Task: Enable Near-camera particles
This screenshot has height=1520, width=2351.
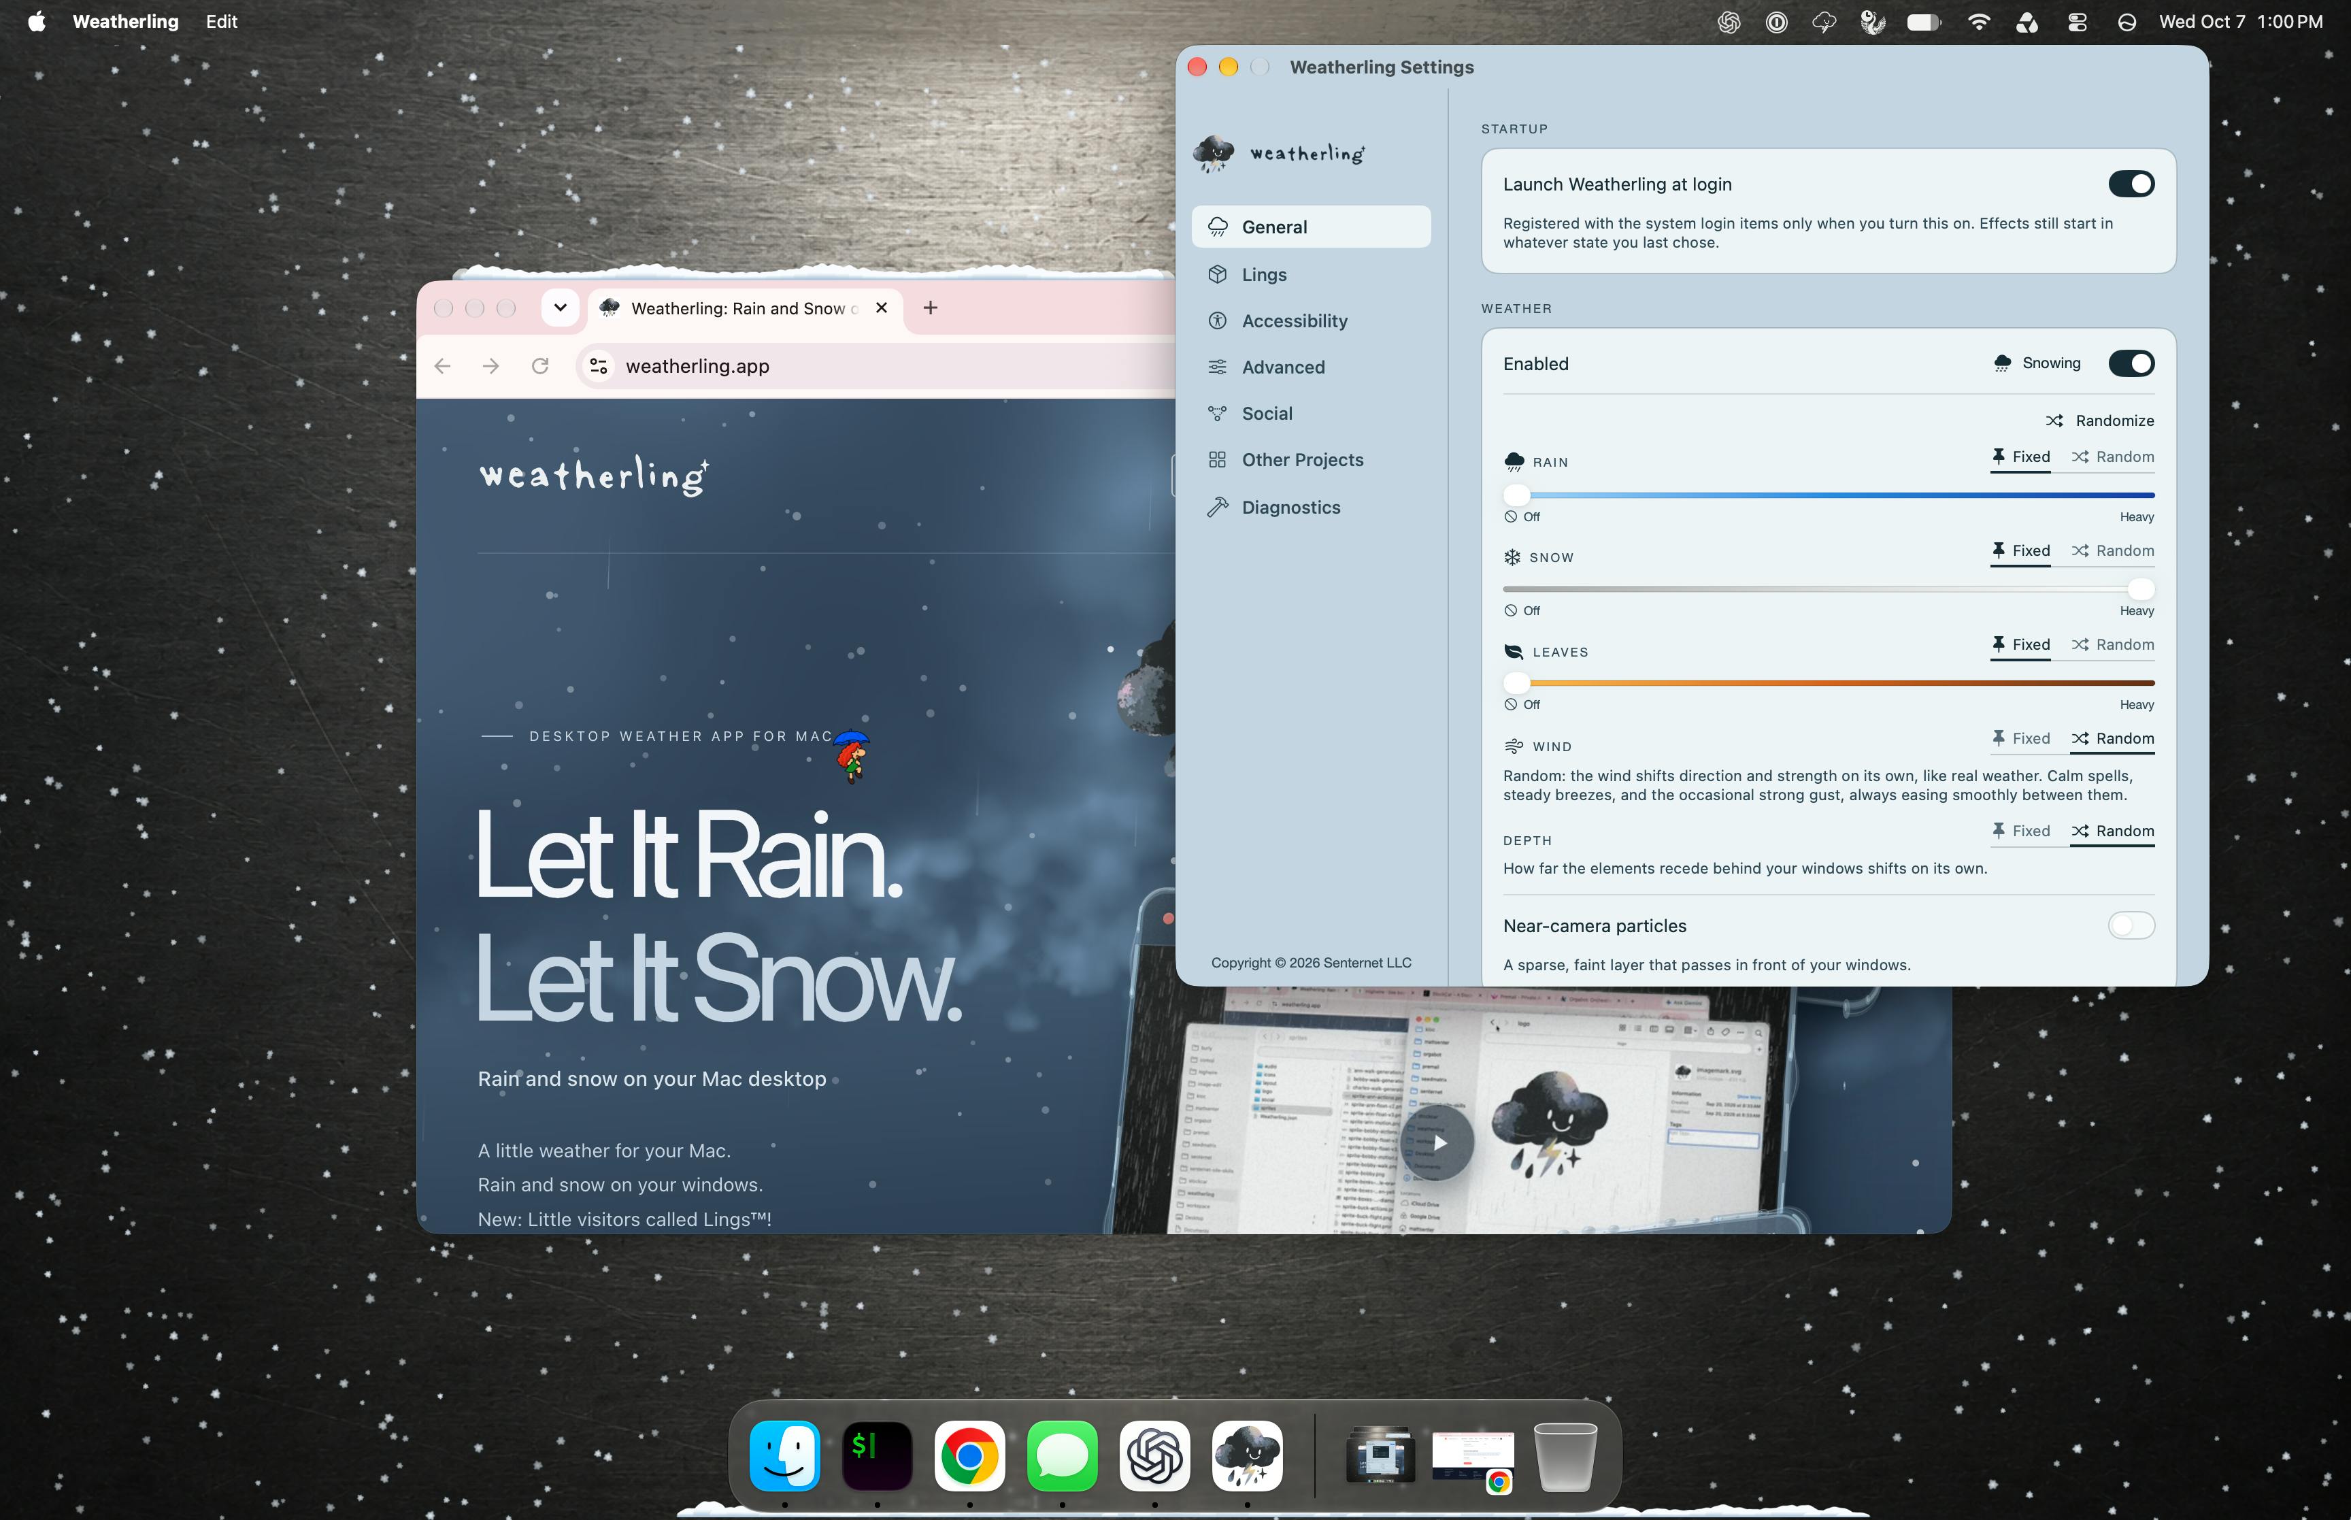Action: pyautogui.click(x=2131, y=926)
